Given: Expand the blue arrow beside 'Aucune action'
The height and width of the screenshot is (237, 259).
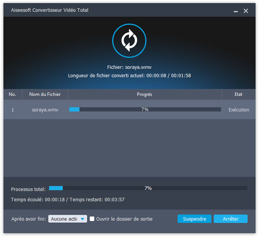Looking at the screenshot, I should [x=83, y=219].
